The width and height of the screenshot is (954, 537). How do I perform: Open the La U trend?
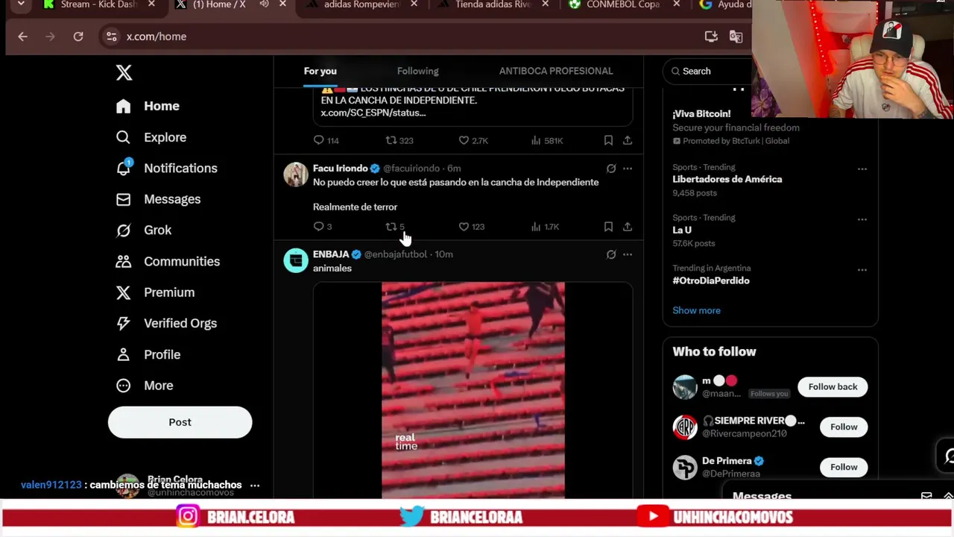coord(682,230)
